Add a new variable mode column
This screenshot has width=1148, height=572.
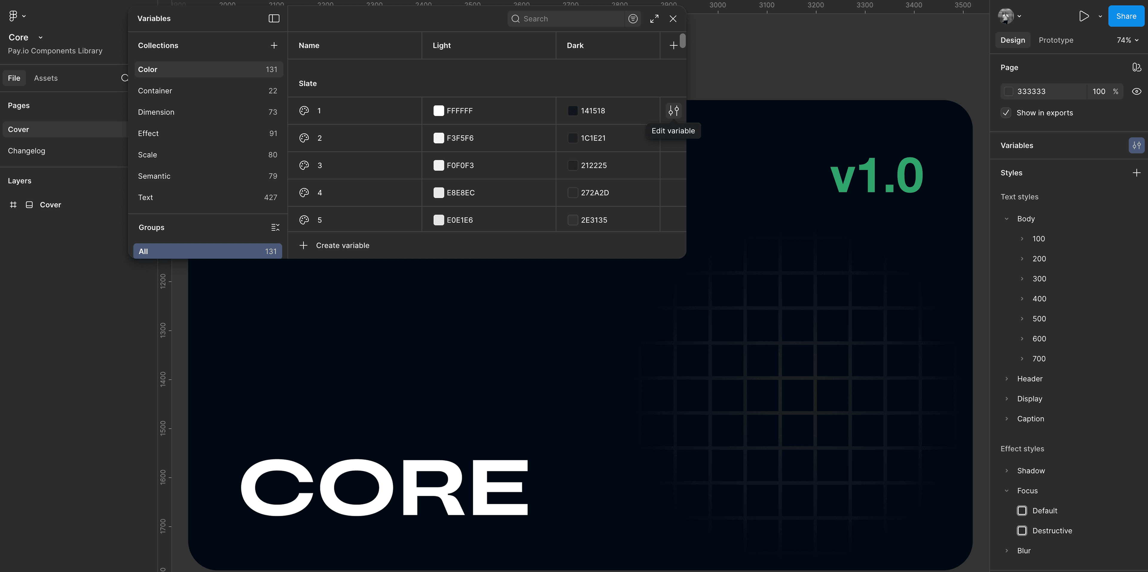tap(673, 45)
